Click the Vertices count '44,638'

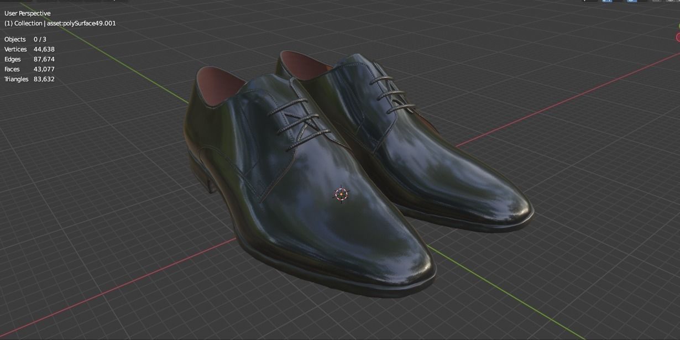(x=44, y=49)
